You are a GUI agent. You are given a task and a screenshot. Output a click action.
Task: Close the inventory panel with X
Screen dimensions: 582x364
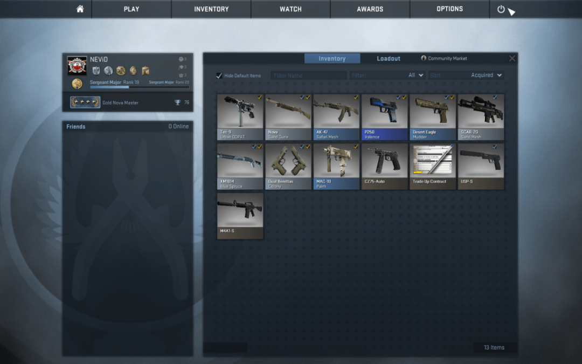click(512, 58)
